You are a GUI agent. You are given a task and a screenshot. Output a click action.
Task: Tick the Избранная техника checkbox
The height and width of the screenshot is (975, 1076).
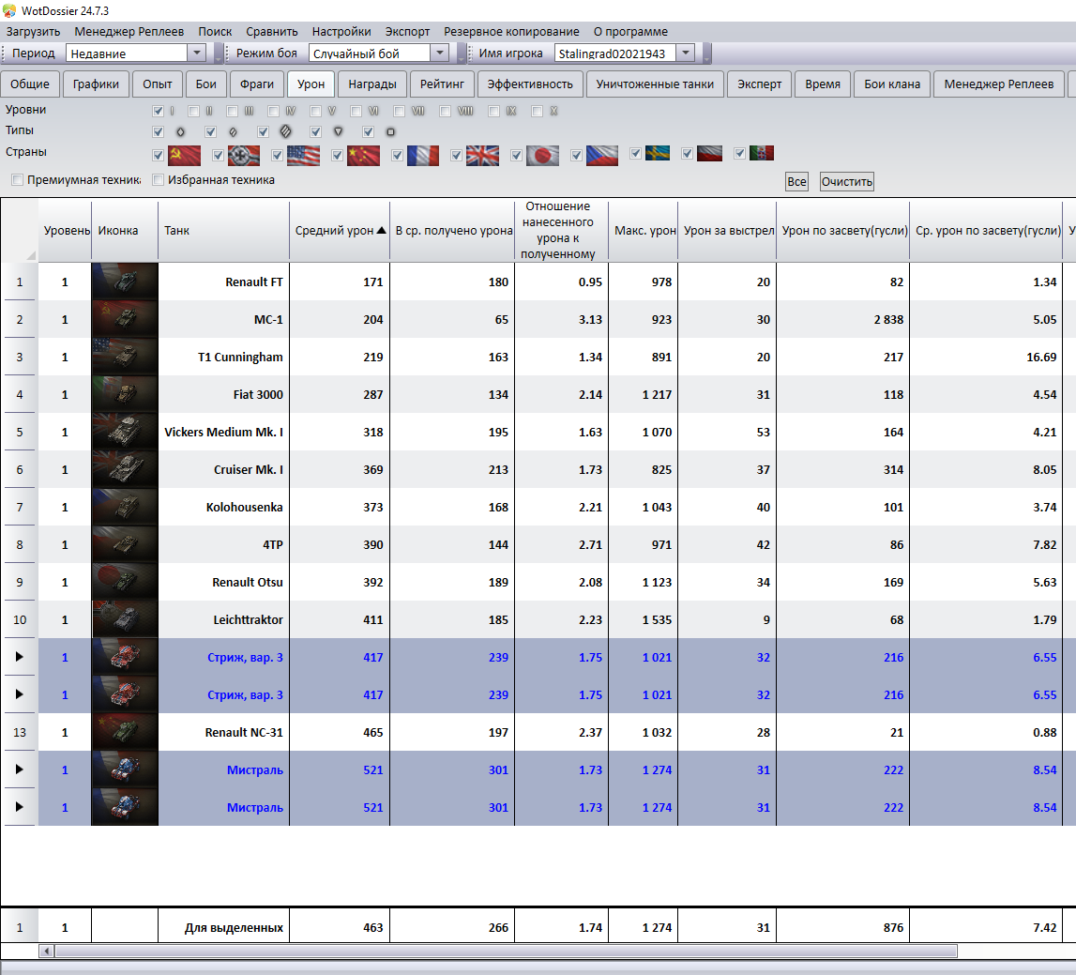(159, 179)
